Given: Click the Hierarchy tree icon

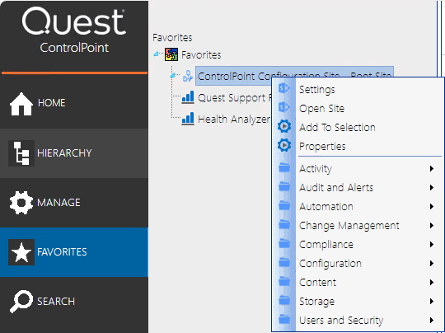Looking at the screenshot, I should (21, 153).
